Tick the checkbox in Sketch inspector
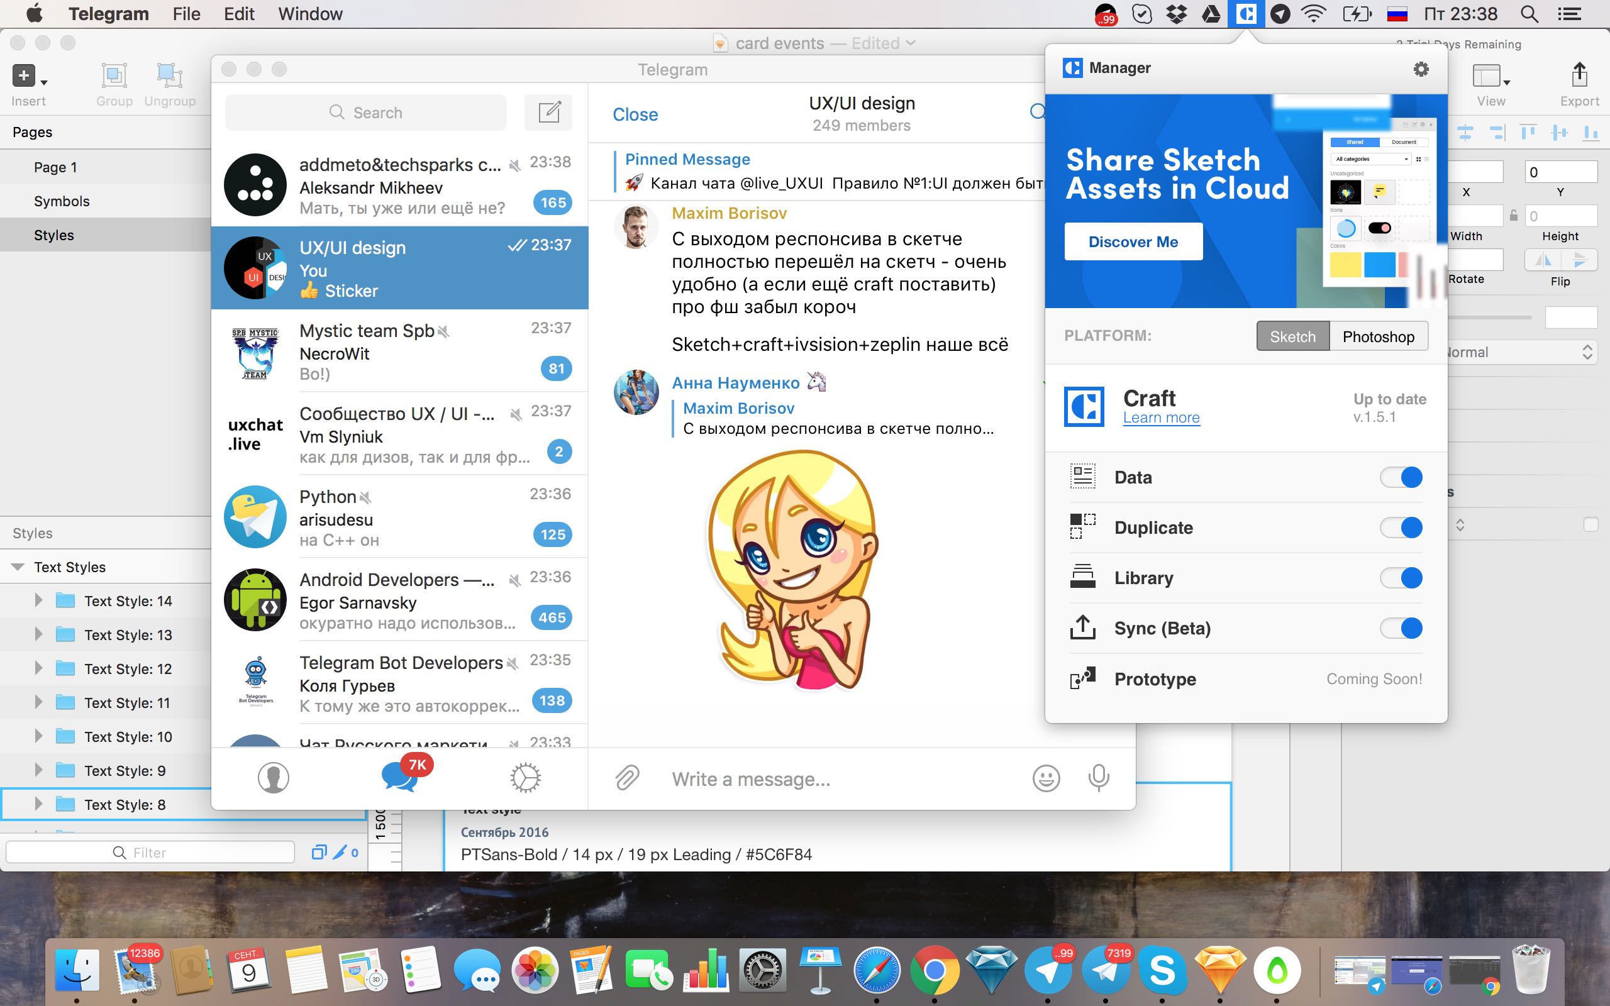Screen dimensions: 1610x1006 point(1591,524)
